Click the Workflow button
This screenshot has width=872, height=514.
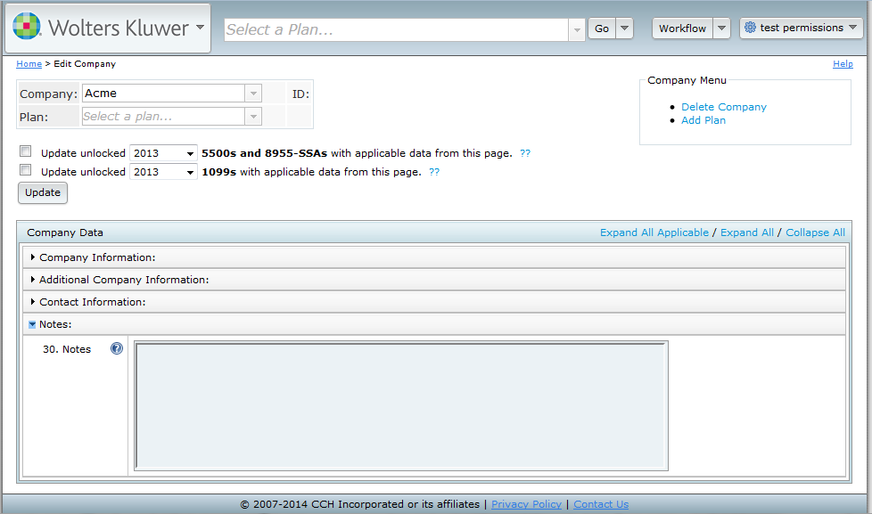682,29
